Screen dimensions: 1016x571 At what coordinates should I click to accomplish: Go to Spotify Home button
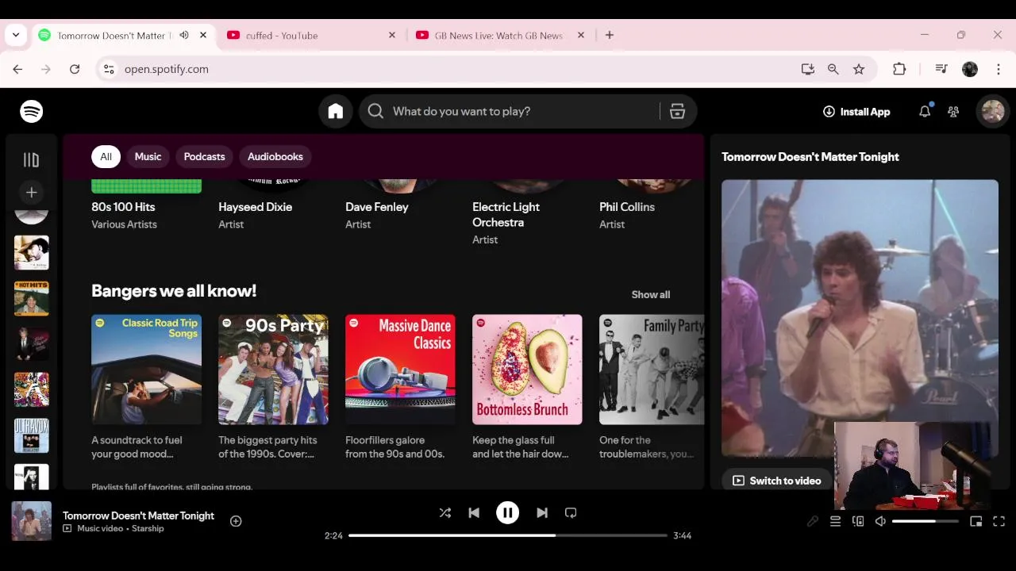click(x=336, y=112)
